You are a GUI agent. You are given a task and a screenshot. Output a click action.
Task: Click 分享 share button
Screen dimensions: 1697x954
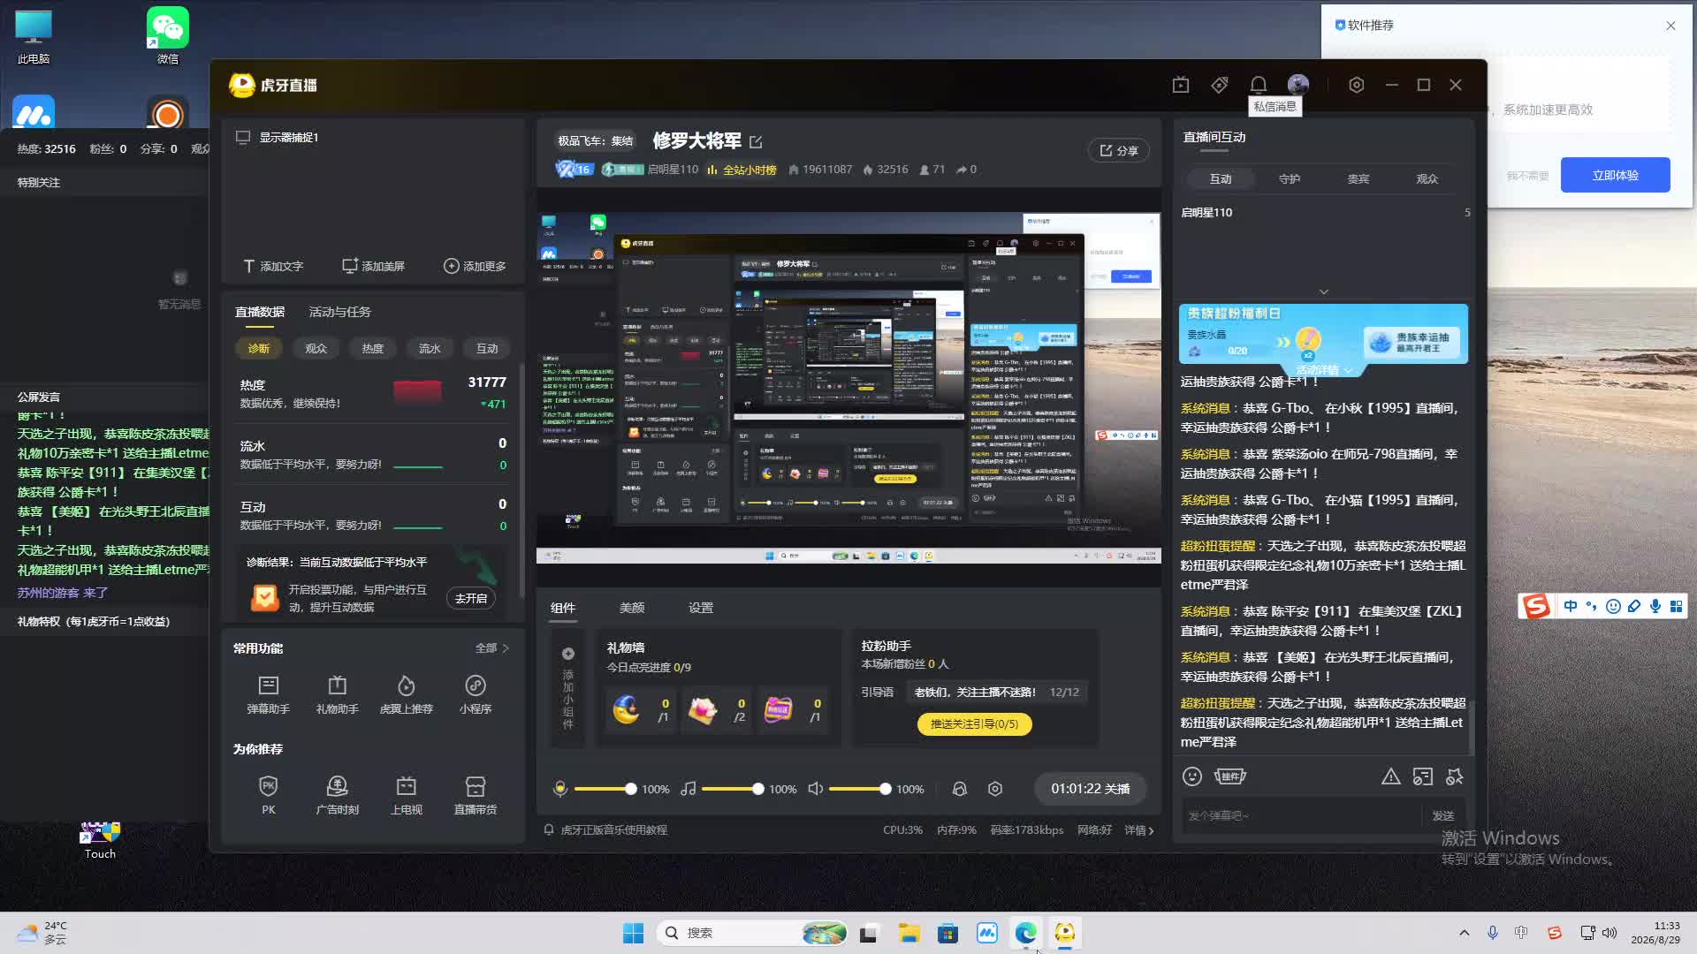(x=1118, y=151)
